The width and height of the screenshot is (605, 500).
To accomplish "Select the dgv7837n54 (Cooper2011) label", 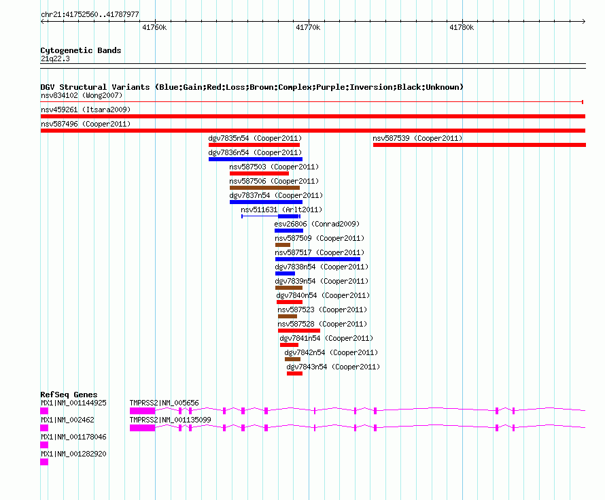I will pos(276,195).
